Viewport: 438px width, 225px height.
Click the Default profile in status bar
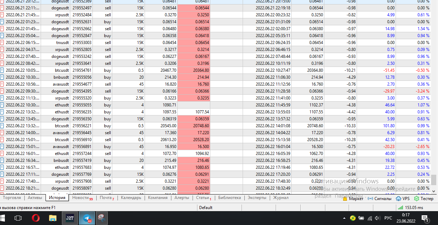pos(205,207)
